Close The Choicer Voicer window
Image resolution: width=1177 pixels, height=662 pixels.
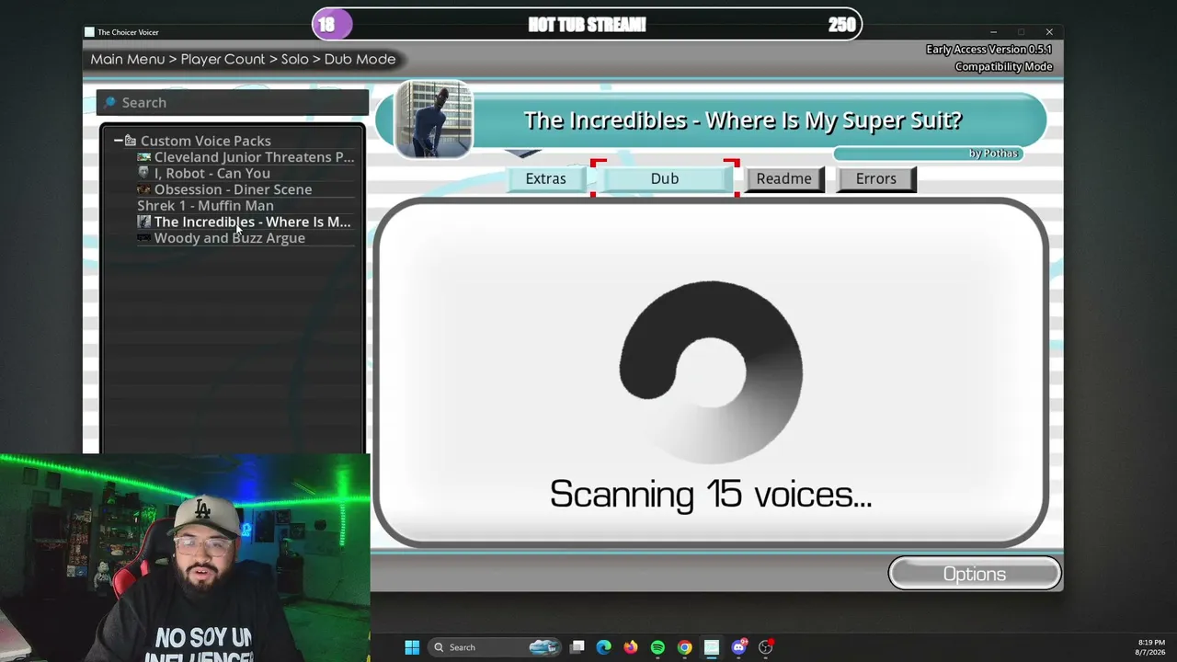coord(1049,32)
